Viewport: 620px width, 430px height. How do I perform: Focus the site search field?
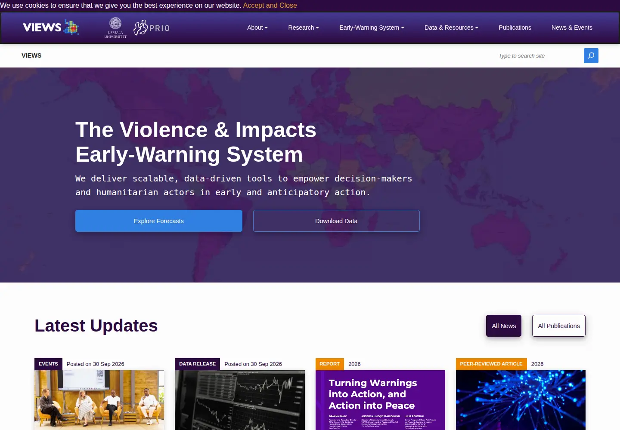click(x=538, y=55)
